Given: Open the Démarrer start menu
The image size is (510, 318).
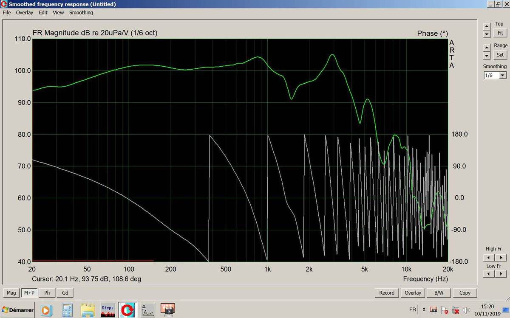Looking at the screenshot, I should pos(18,310).
